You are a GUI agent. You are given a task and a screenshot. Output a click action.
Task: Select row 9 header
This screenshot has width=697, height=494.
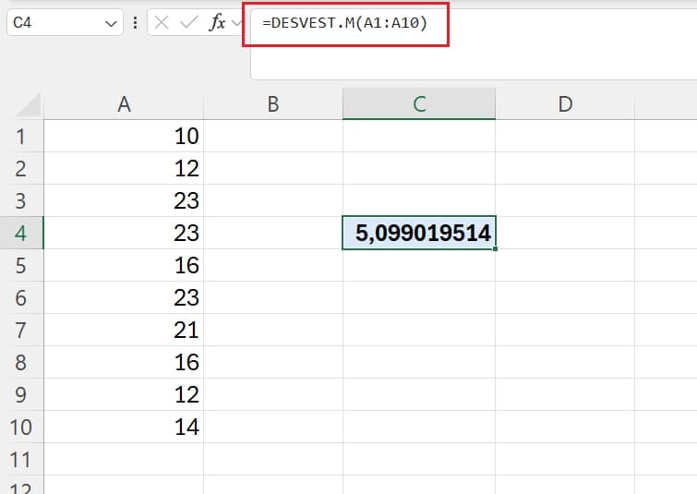pyautogui.click(x=21, y=394)
